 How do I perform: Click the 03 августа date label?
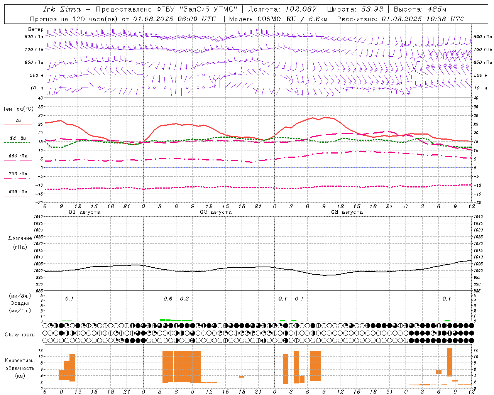[347, 212]
